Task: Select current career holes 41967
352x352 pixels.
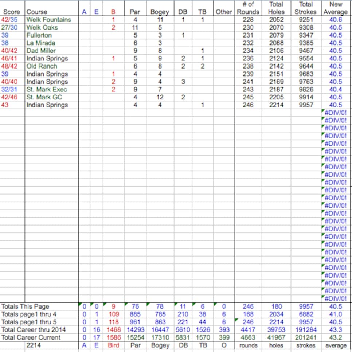Action: pyautogui.click(x=276, y=337)
